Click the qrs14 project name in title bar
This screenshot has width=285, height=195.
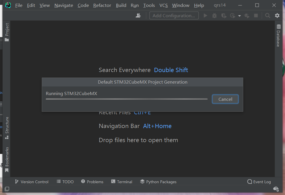click(220, 5)
